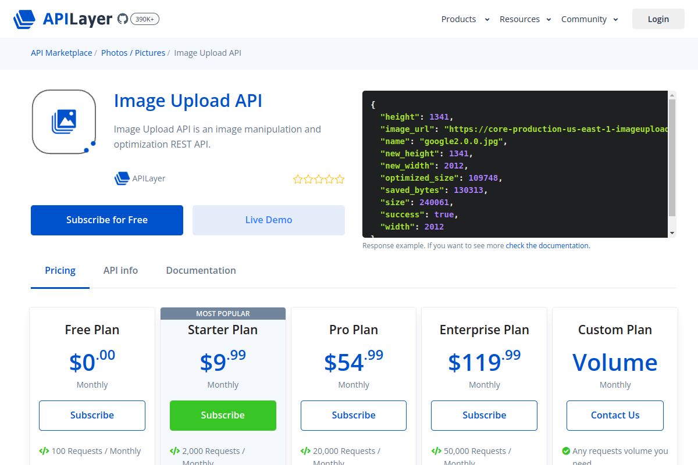Click the $0.00 Free Plan price

click(92, 361)
